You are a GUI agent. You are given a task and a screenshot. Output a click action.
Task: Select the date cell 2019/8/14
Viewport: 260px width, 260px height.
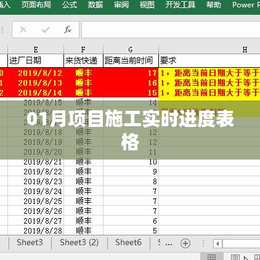(36, 92)
